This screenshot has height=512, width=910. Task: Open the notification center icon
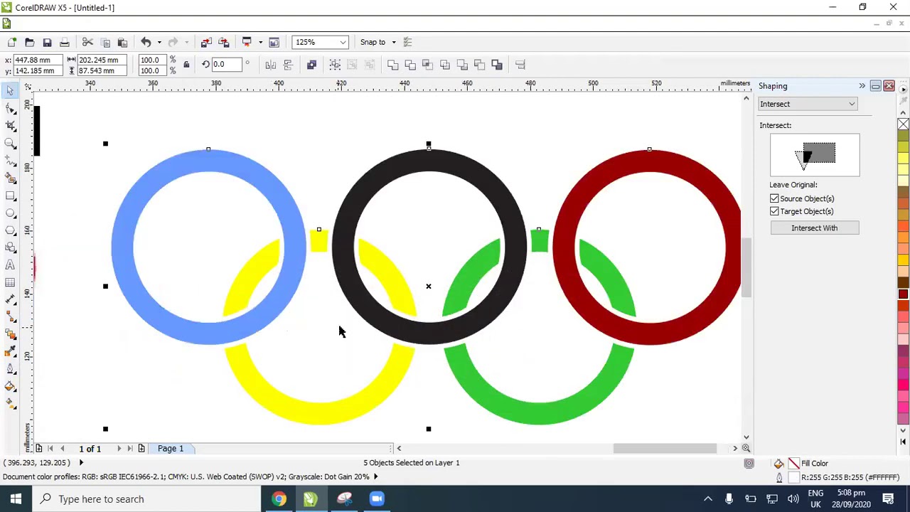tap(888, 498)
